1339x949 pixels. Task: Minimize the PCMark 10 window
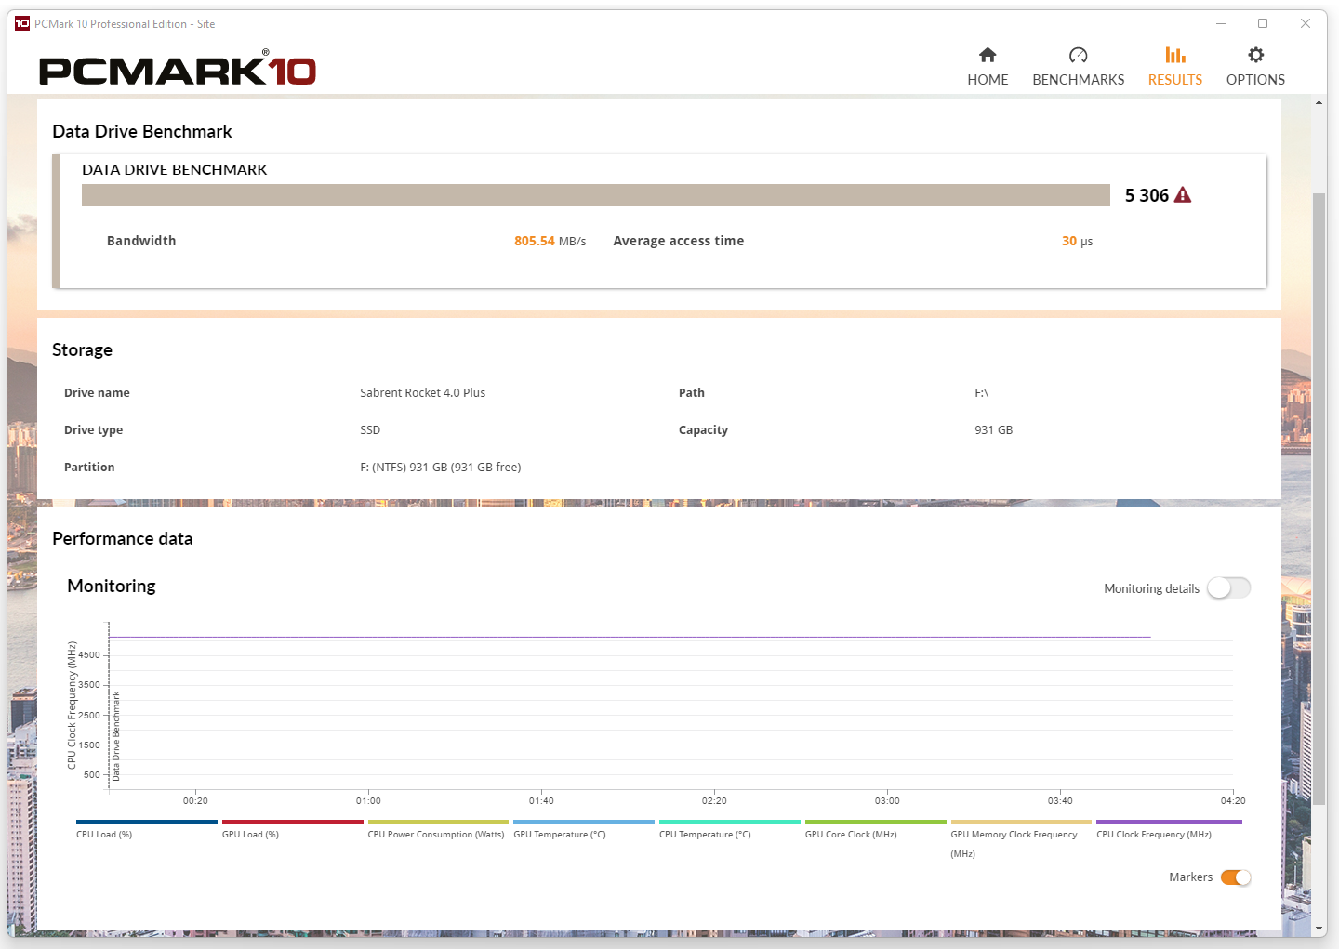(x=1221, y=23)
